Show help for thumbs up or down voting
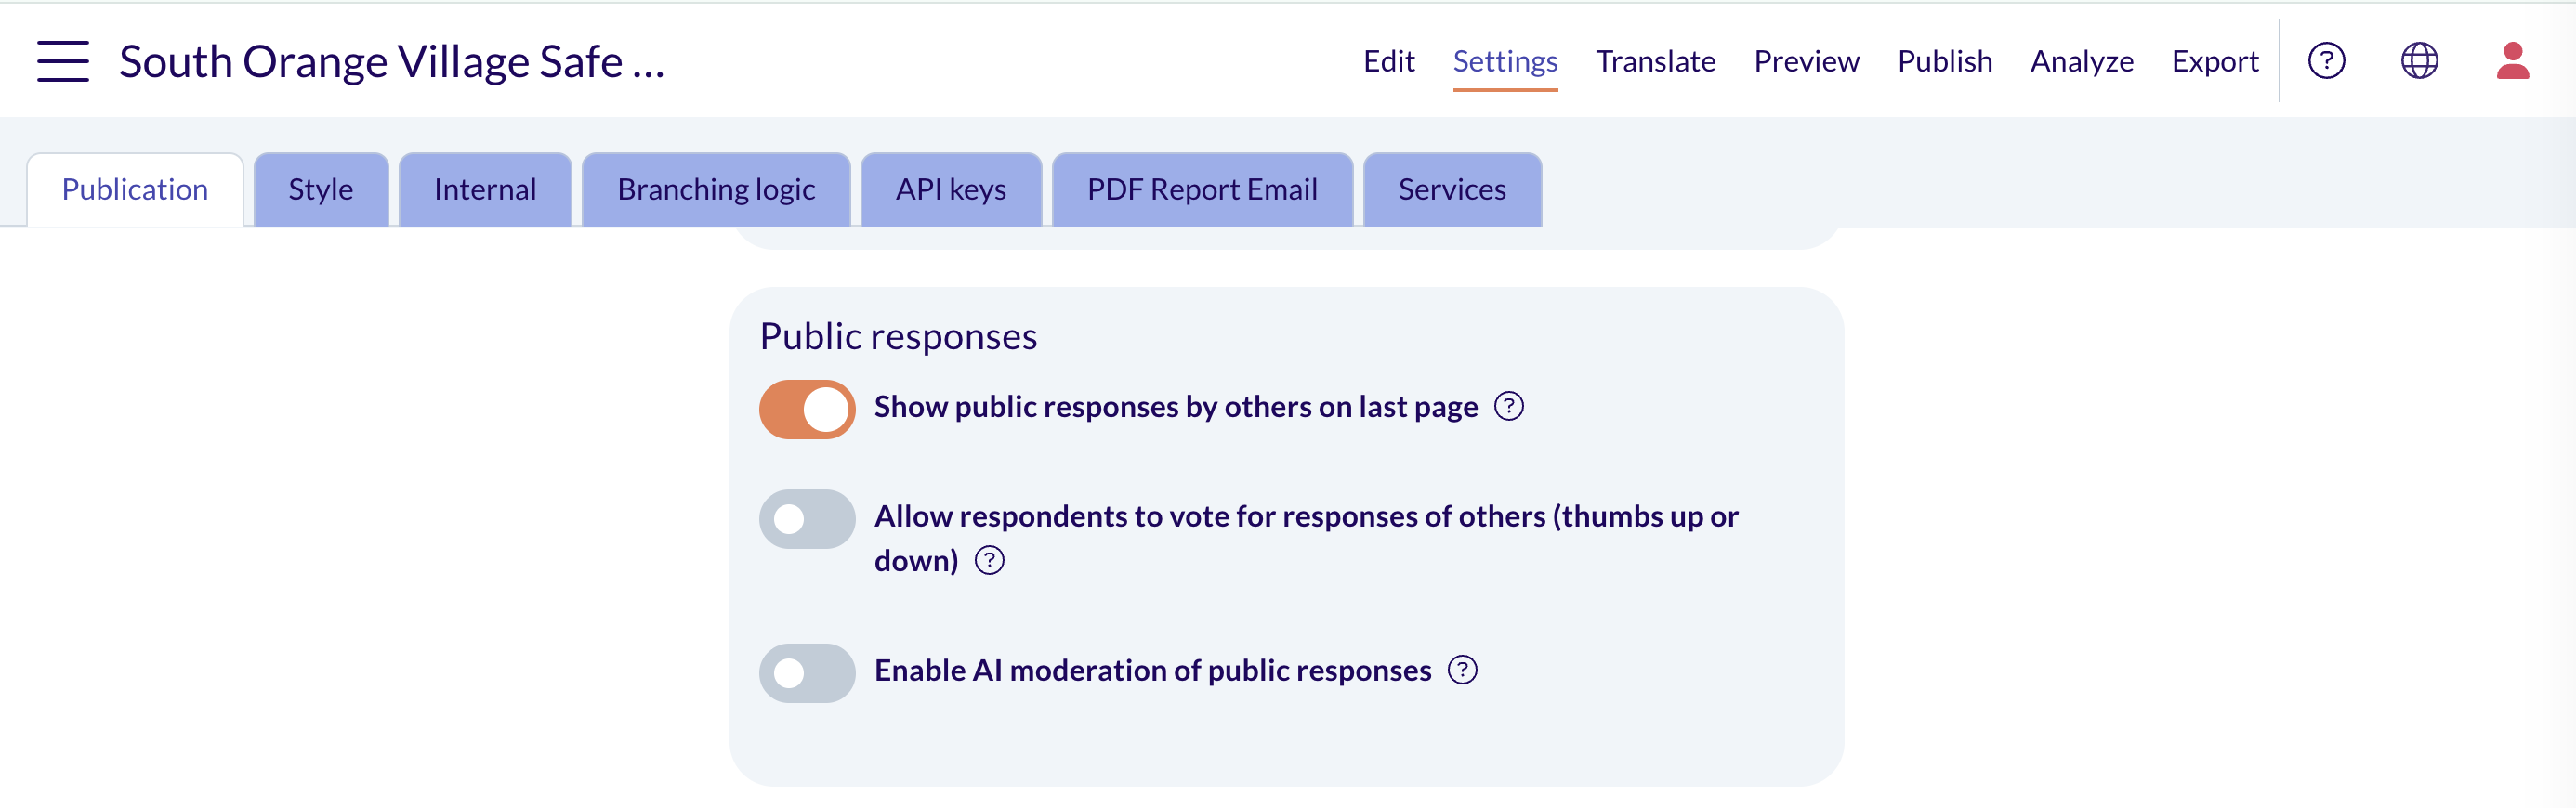The width and height of the screenshot is (2576, 808). (x=989, y=561)
